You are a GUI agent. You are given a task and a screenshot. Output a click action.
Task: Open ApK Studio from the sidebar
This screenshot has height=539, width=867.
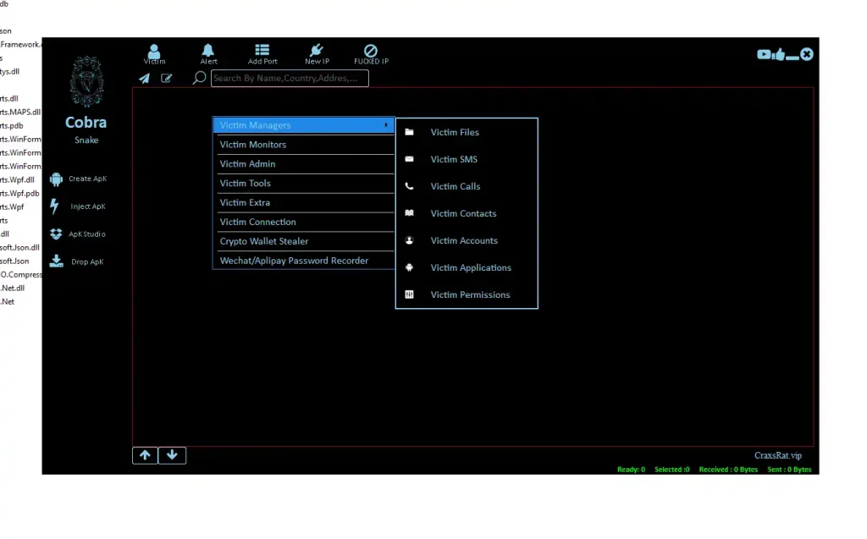pos(56,234)
